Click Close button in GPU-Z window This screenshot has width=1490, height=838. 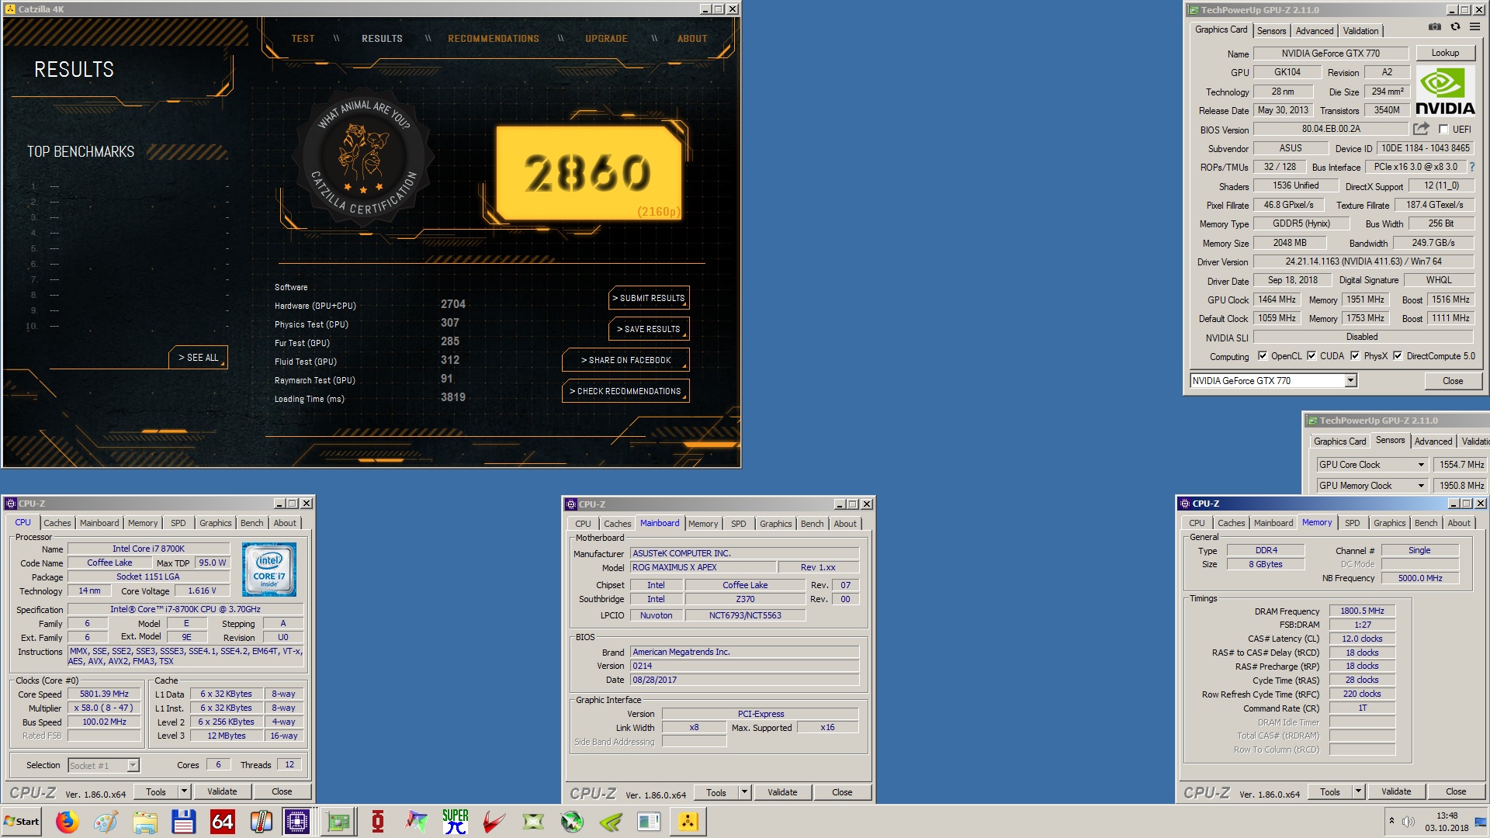[1452, 381]
